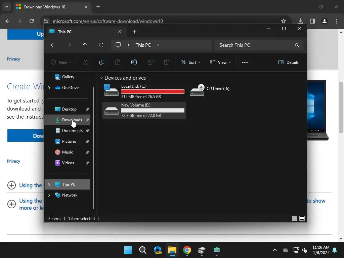Click the Chrome icon on the taskbar
Image resolution: width=344 pixels, height=258 pixels.
tap(187, 250)
